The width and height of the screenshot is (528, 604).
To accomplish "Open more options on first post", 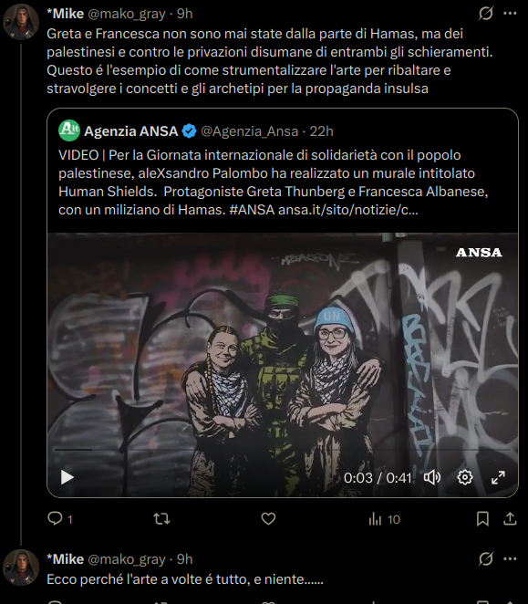I will (x=510, y=14).
